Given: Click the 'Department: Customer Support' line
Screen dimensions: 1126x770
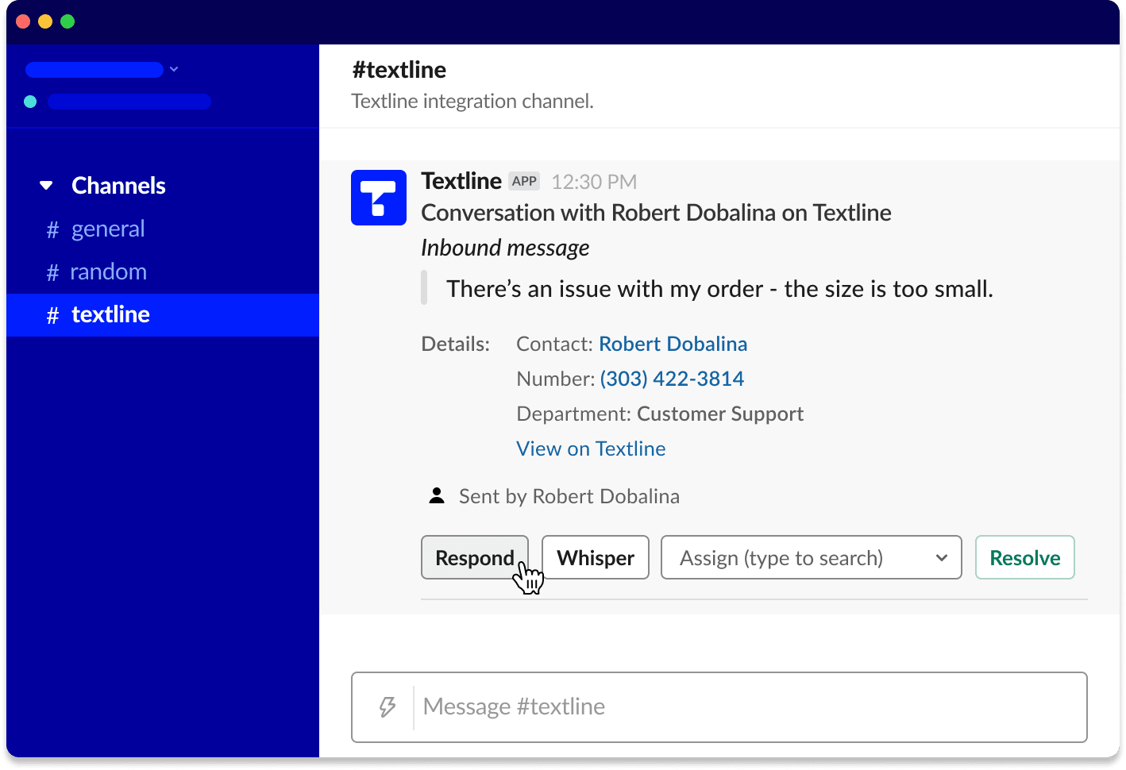Looking at the screenshot, I should coord(660,414).
